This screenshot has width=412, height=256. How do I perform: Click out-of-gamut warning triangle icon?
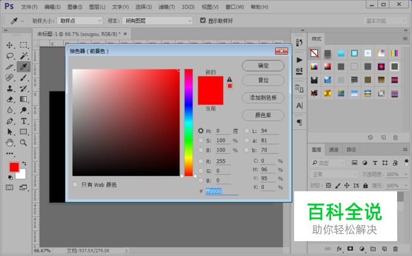(x=229, y=79)
